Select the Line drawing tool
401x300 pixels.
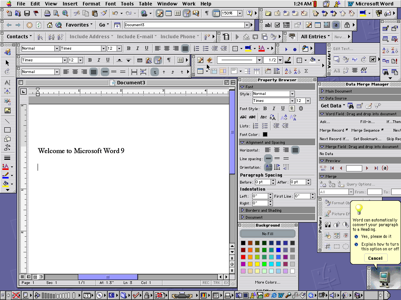click(x=7, y=121)
